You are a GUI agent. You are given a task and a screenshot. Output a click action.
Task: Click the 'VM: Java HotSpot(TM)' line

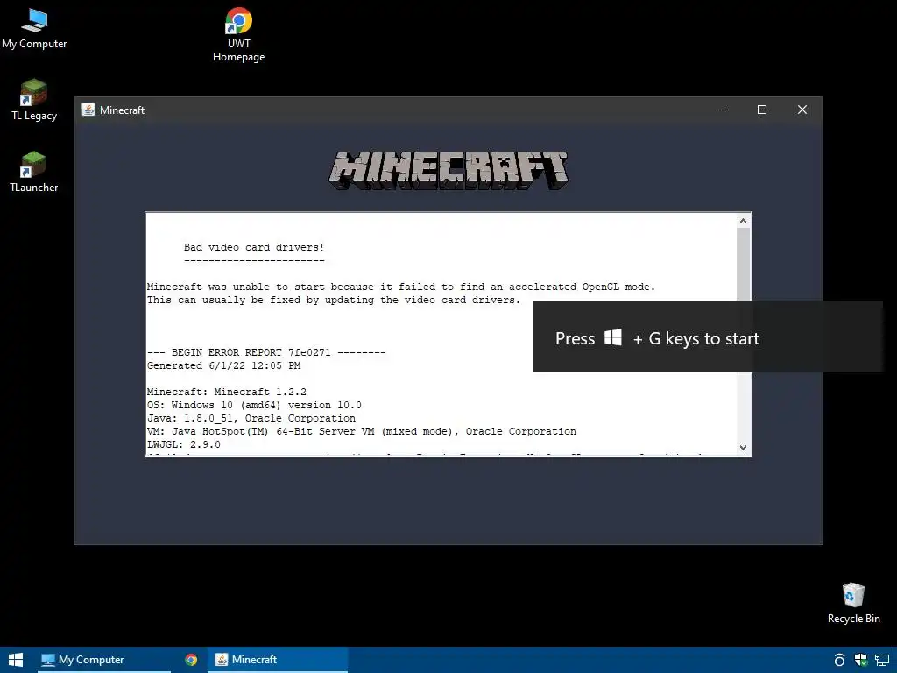click(x=362, y=431)
